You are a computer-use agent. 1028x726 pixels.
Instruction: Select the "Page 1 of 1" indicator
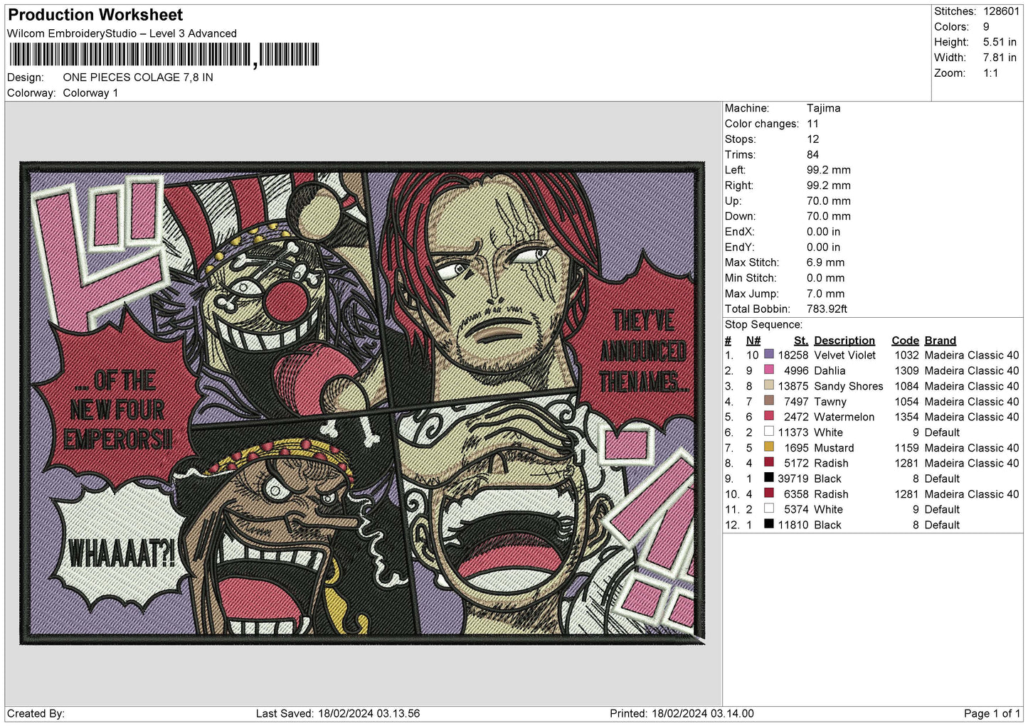(x=992, y=713)
